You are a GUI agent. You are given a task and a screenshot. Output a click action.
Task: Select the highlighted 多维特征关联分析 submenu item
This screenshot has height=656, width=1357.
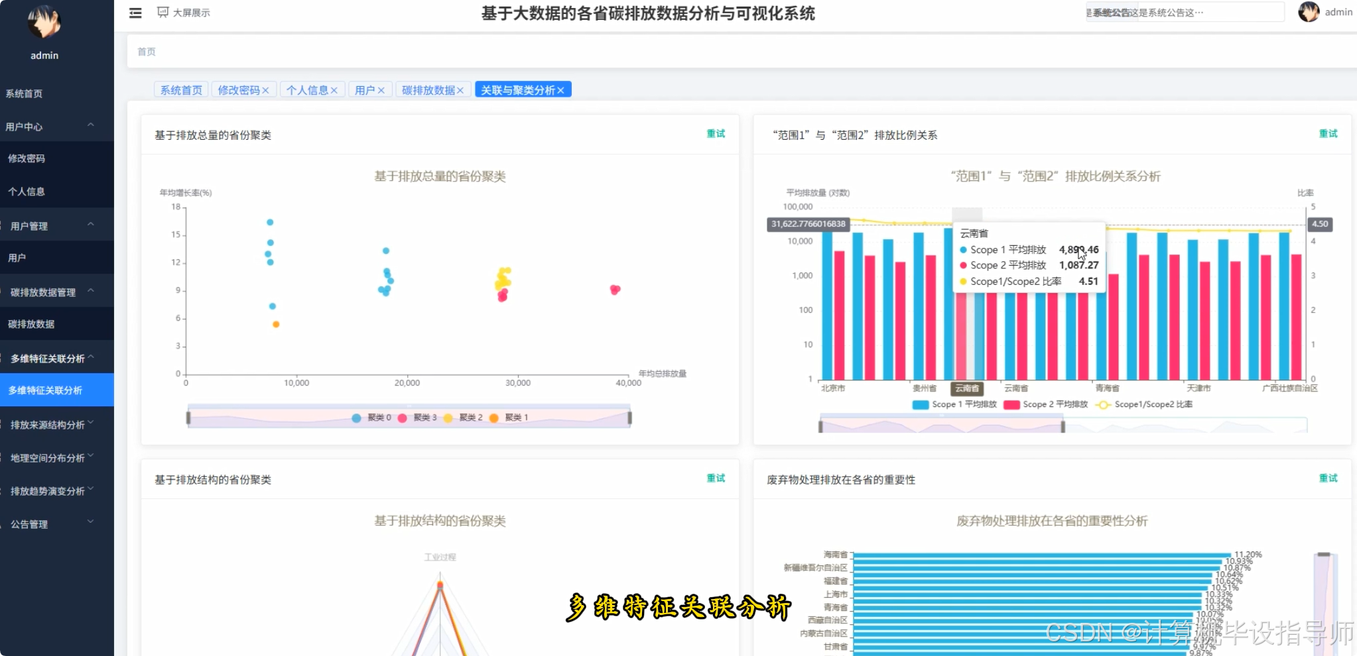click(x=57, y=390)
